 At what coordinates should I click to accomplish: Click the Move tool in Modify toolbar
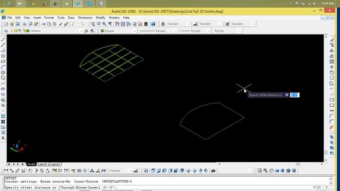point(331,67)
